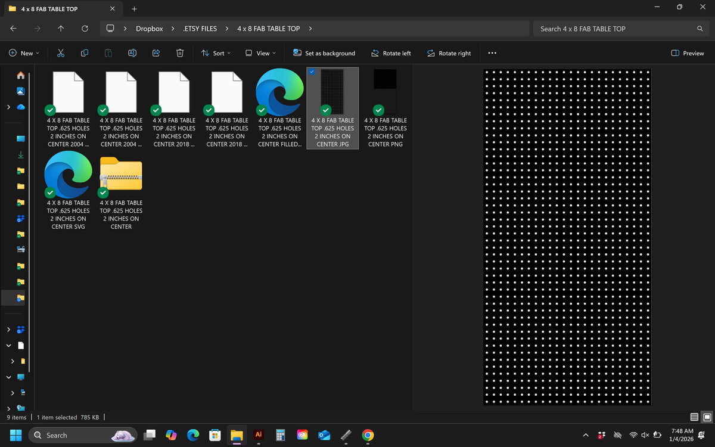Click .ETSY FILES in the address bar

(200, 29)
